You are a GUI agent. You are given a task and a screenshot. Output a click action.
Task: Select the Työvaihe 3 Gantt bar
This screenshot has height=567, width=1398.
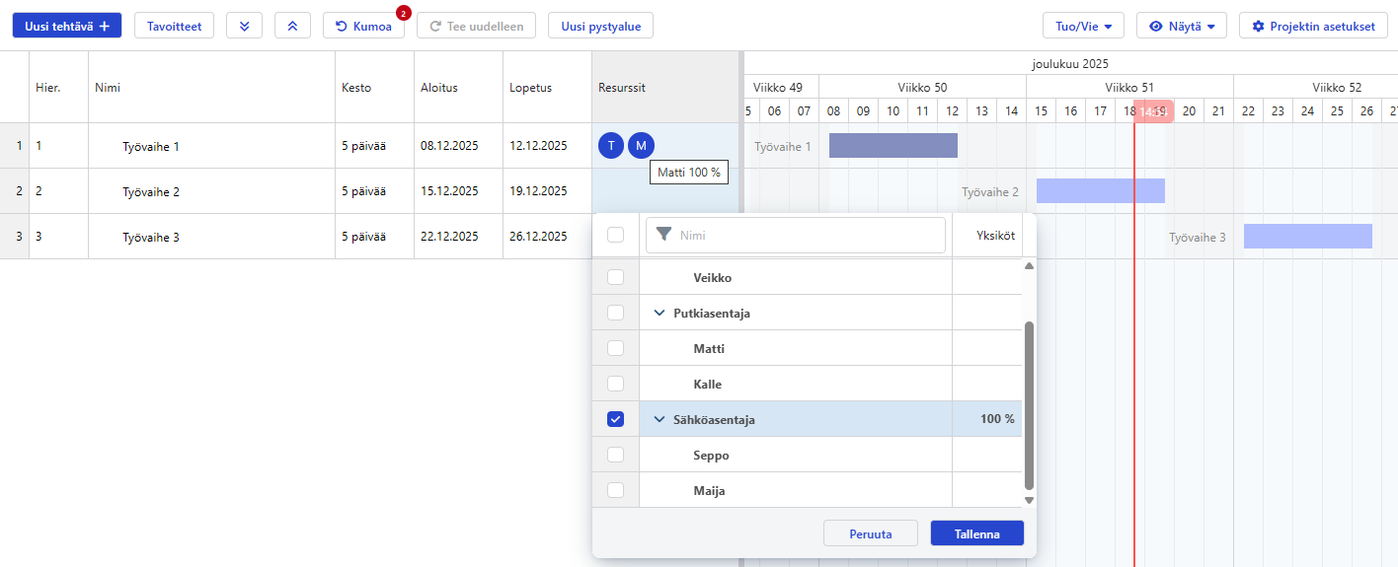pos(1308,237)
